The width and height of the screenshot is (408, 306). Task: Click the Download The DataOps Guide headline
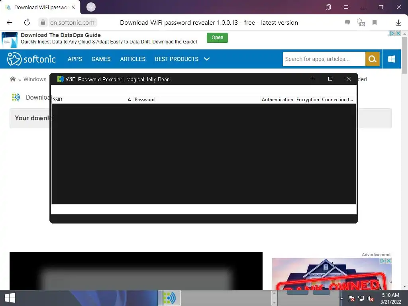61,35
